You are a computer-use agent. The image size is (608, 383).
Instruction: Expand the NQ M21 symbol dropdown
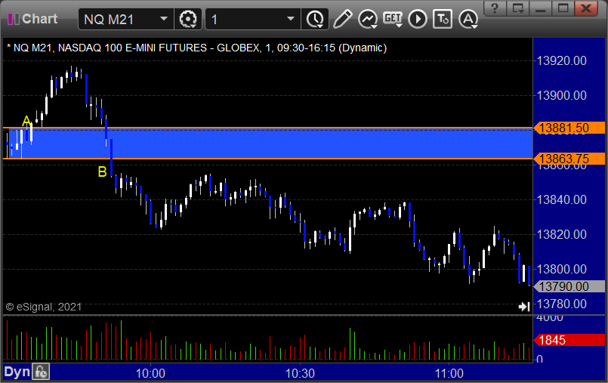tap(164, 19)
